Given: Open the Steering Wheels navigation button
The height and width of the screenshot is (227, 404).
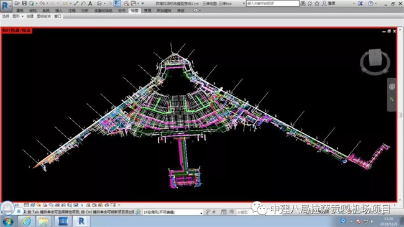Looking at the screenshot, I should point(392,86).
